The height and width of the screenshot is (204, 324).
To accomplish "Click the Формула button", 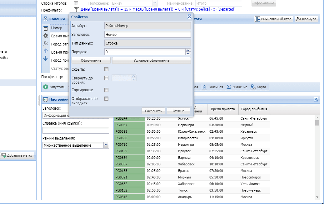I will coord(307,19).
